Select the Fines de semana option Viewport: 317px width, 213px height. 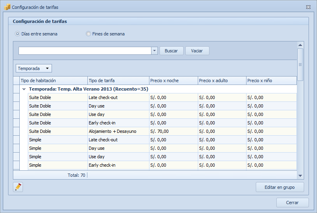(x=88, y=34)
